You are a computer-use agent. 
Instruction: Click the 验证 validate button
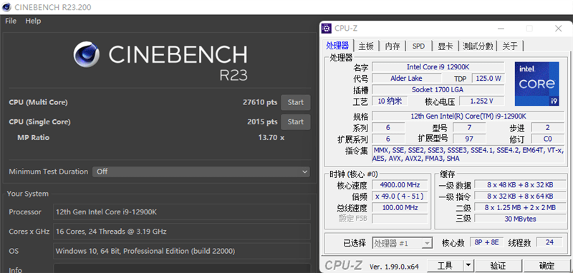click(x=498, y=266)
